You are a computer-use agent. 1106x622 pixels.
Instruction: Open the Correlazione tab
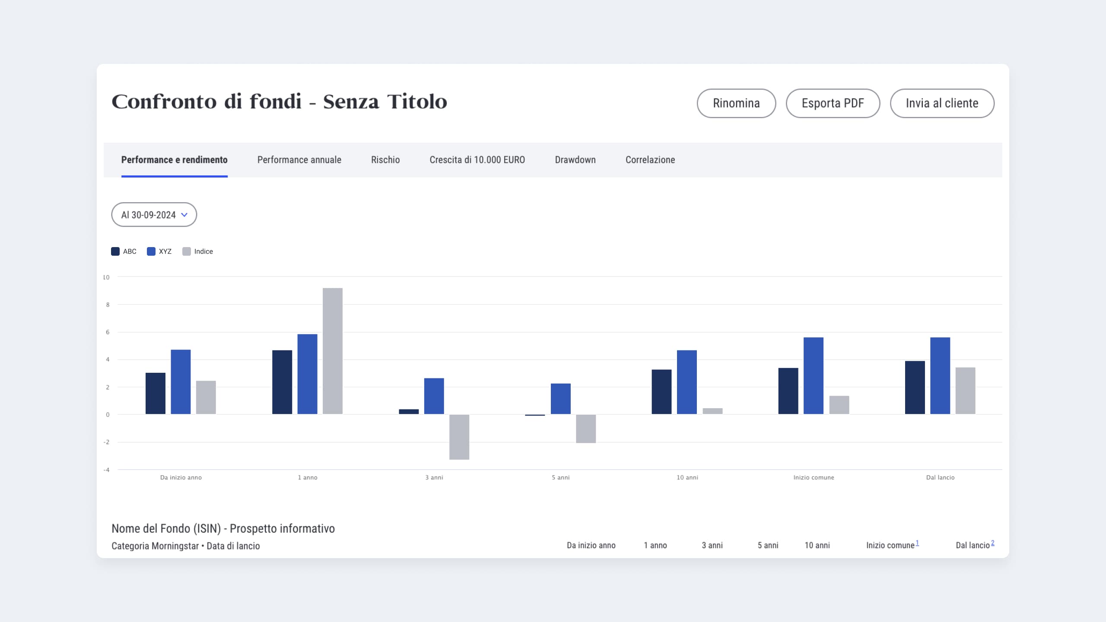click(x=650, y=160)
